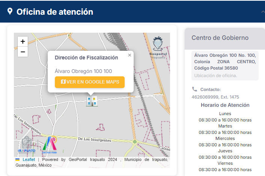Click the VER EN GOOGLE MAPS button
The image size is (265, 176).
pos(90,82)
